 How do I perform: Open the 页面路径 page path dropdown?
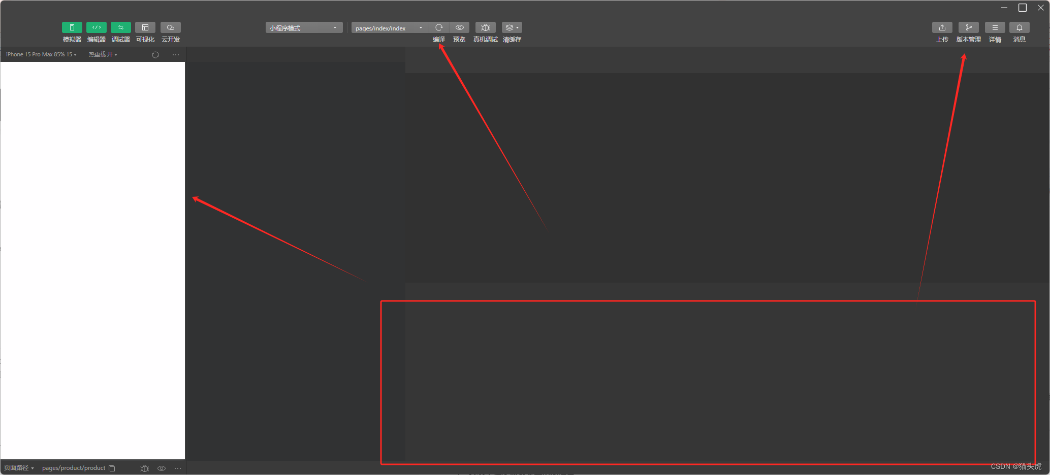point(19,468)
